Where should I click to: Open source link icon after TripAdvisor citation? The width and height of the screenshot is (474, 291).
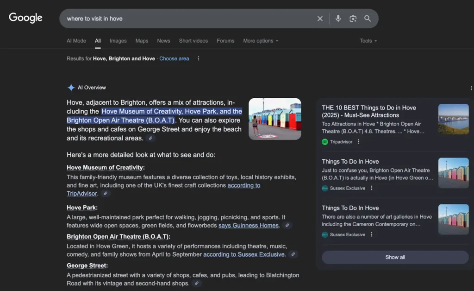(105, 194)
